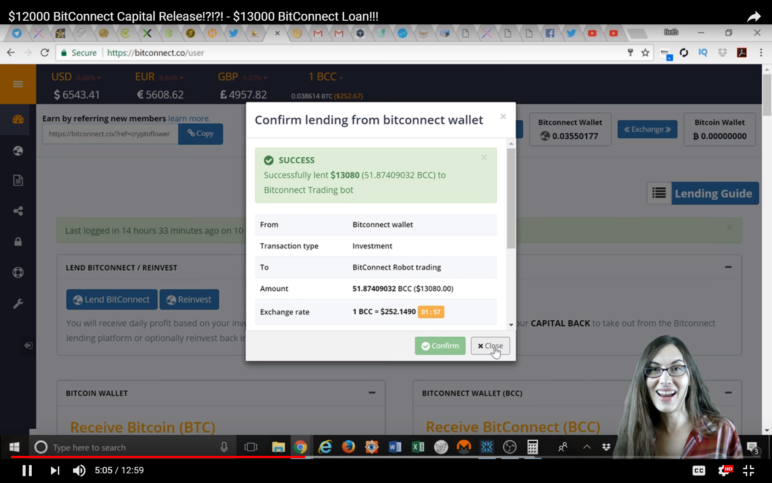Viewport: 772px width, 483px height.
Task: Click the Lending Guide list icon
Action: point(659,193)
